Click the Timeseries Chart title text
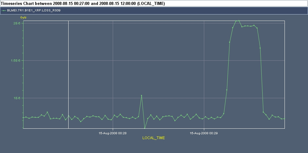The image size is (308, 153). [83, 3]
